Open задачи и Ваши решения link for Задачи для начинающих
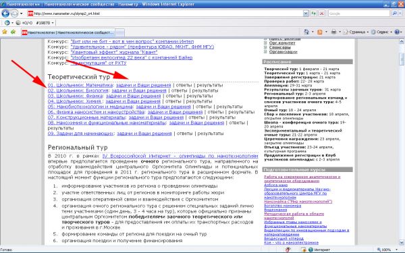This screenshot has height=253, width=405. click(144, 134)
